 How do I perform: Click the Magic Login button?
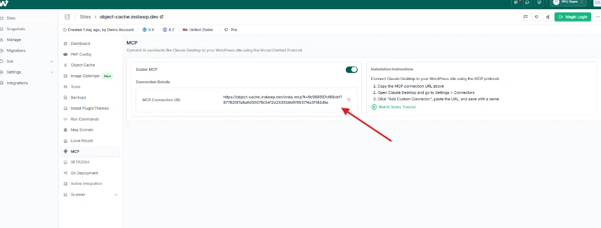click(572, 17)
